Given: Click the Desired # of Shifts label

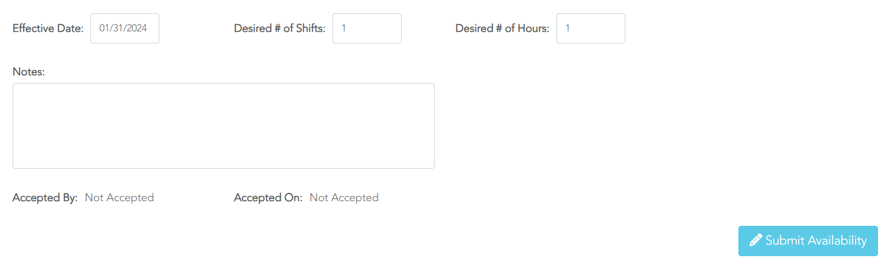Looking at the screenshot, I should pos(280,28).
